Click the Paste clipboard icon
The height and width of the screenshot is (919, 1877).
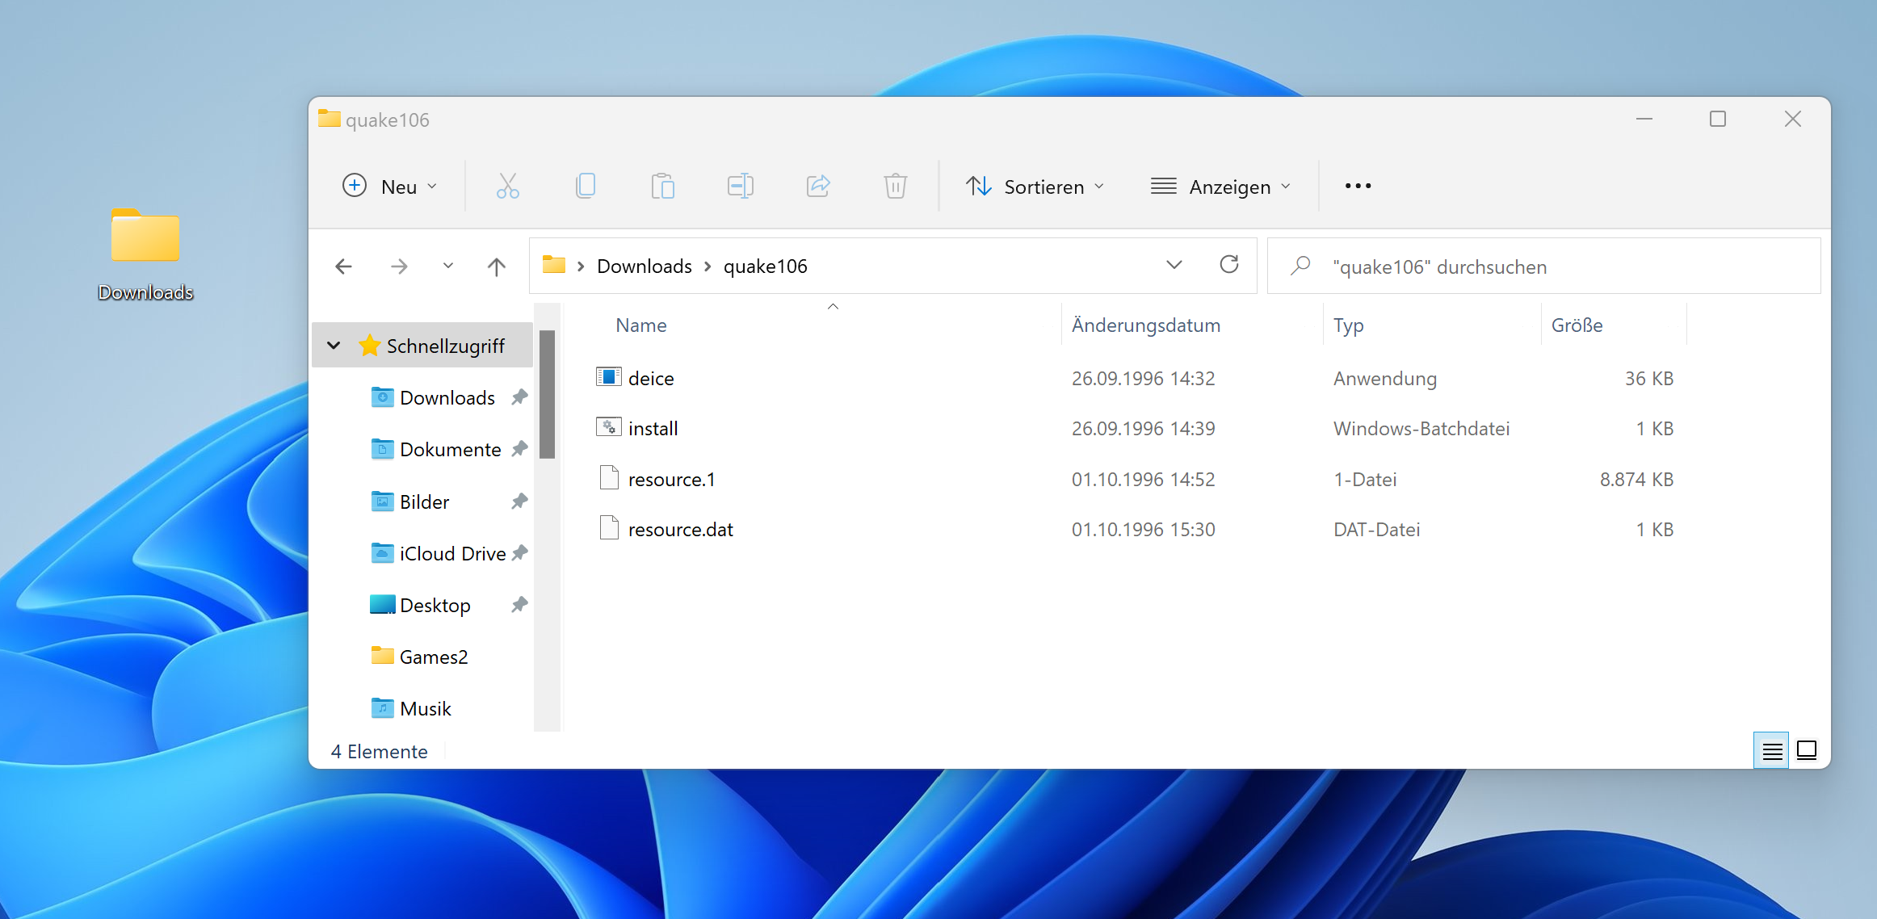click(663, 187)
